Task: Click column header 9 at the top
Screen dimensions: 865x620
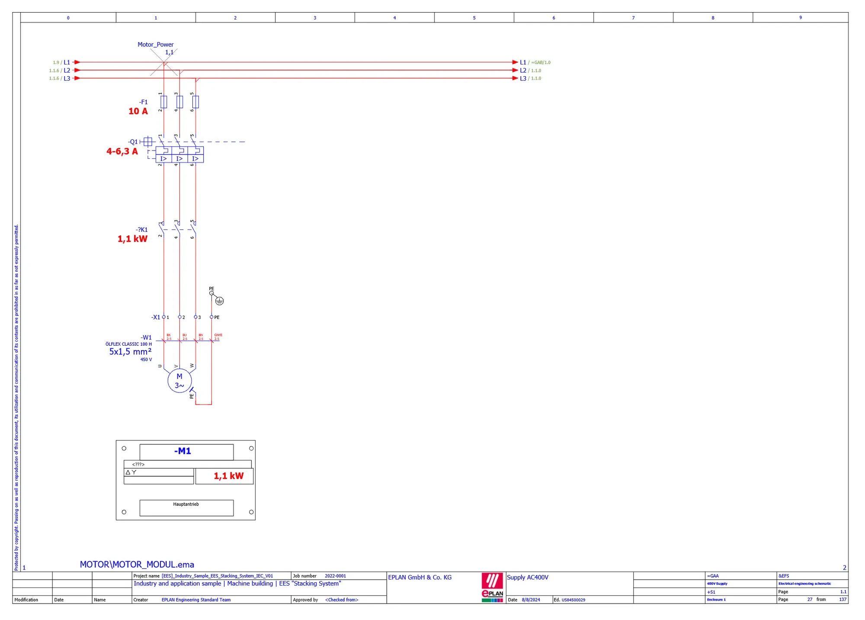Action: coord(801,18)
